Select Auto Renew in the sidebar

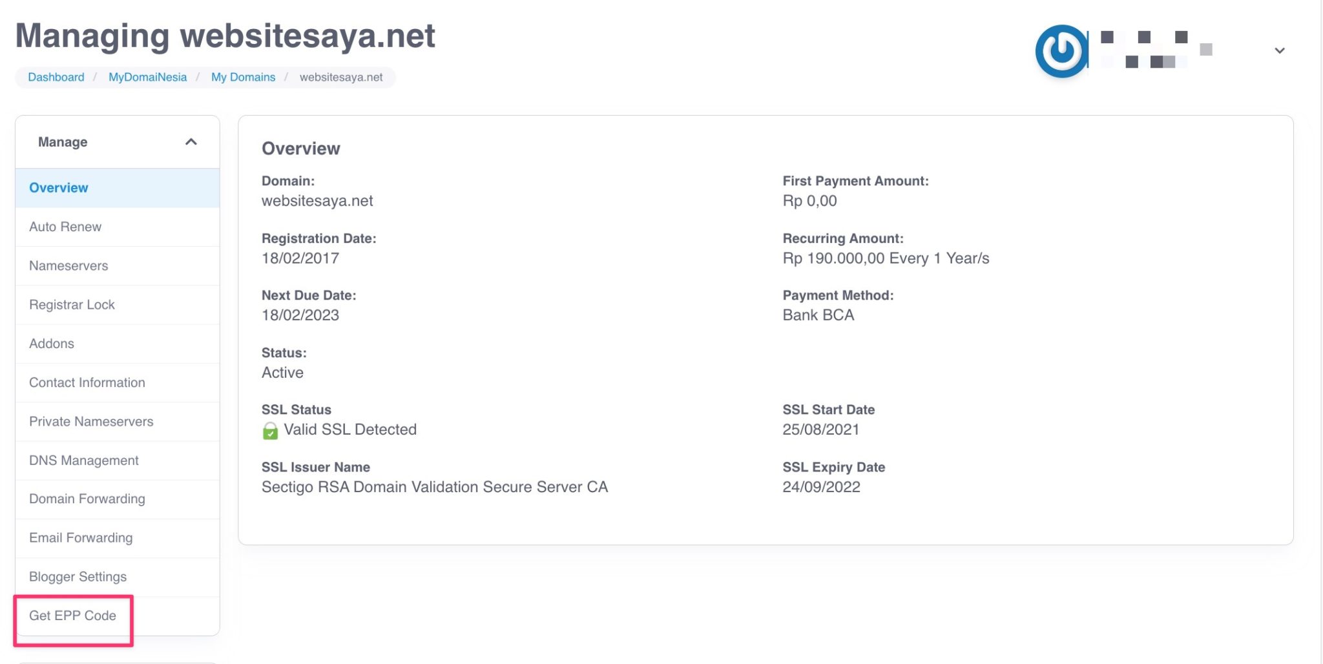(65, 227)
